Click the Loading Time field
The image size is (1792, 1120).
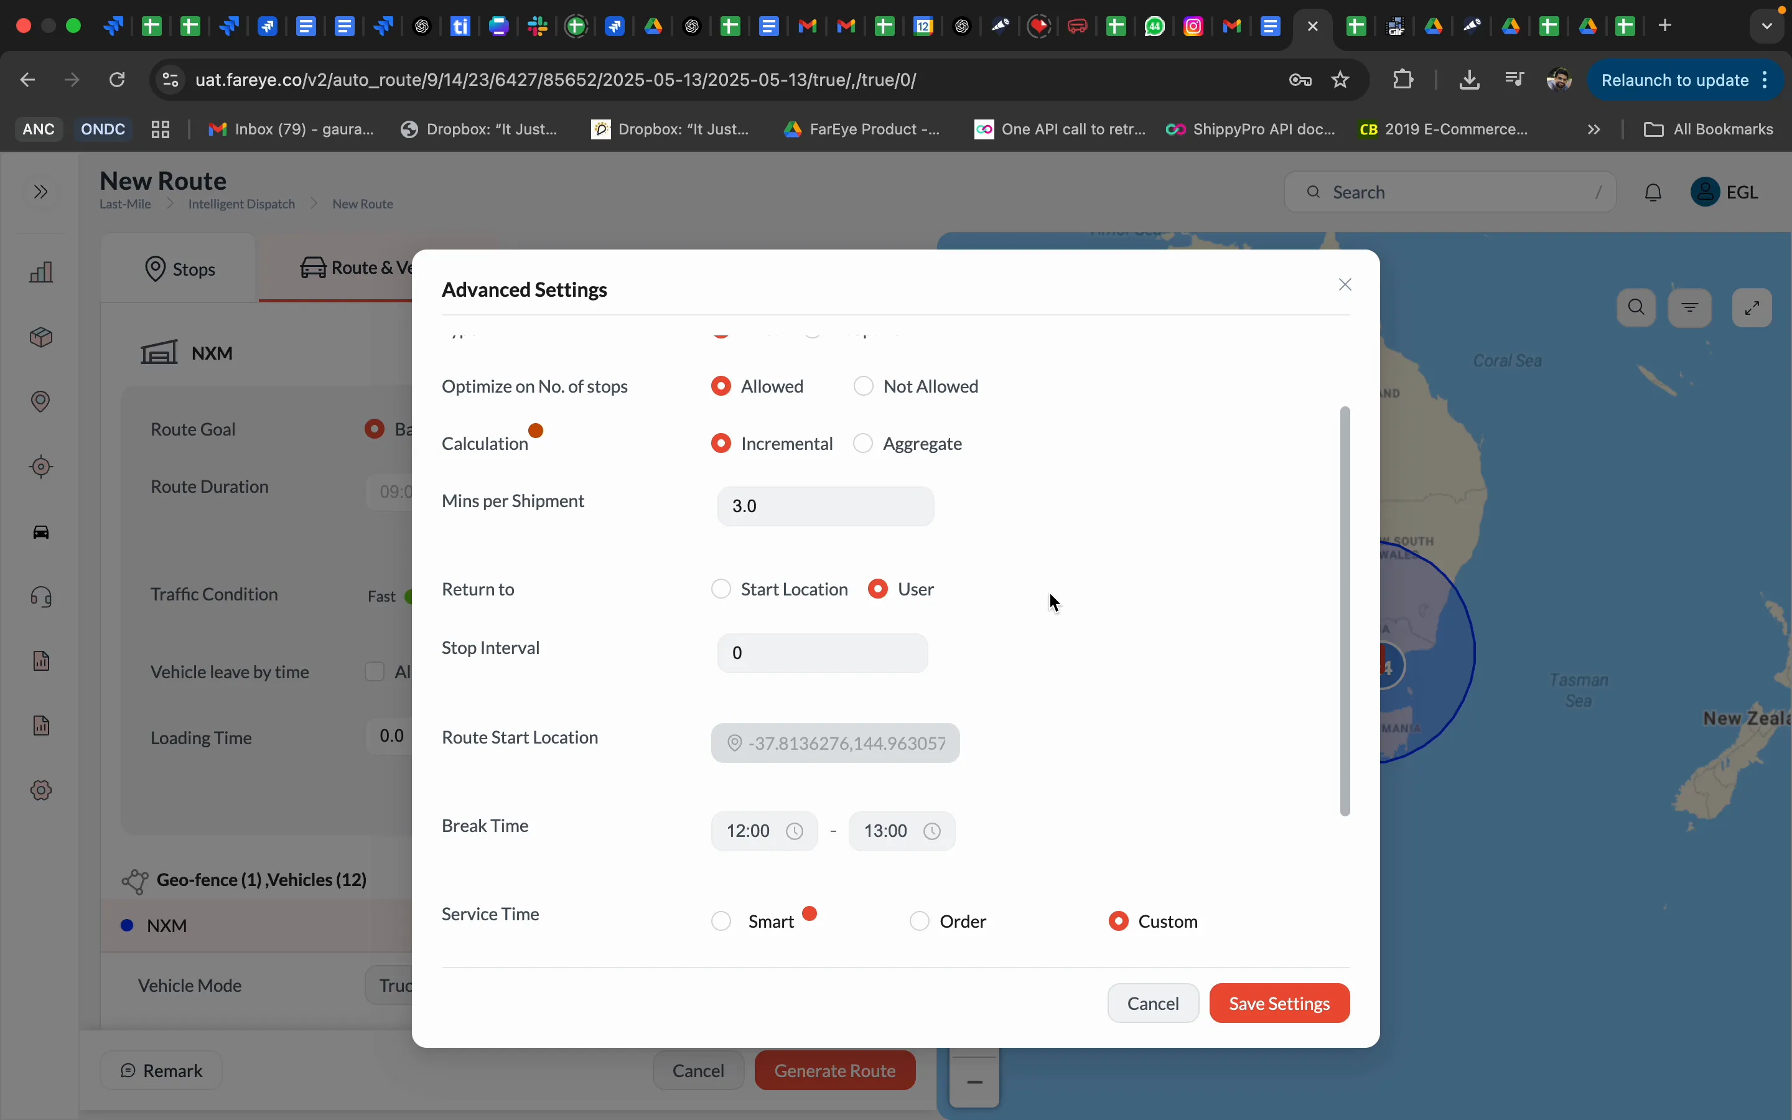coord(390,735)
